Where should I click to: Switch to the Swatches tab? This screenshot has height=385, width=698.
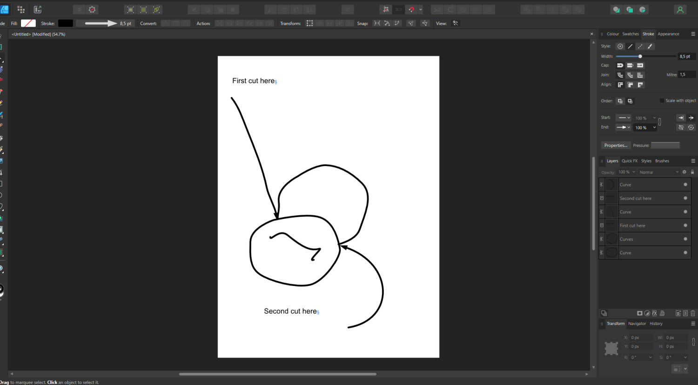click(x=631, y=33)
